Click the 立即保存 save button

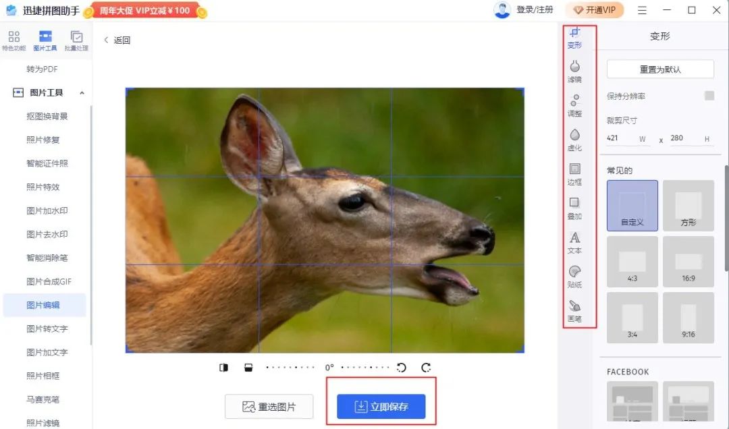click(x=381, y=407)
